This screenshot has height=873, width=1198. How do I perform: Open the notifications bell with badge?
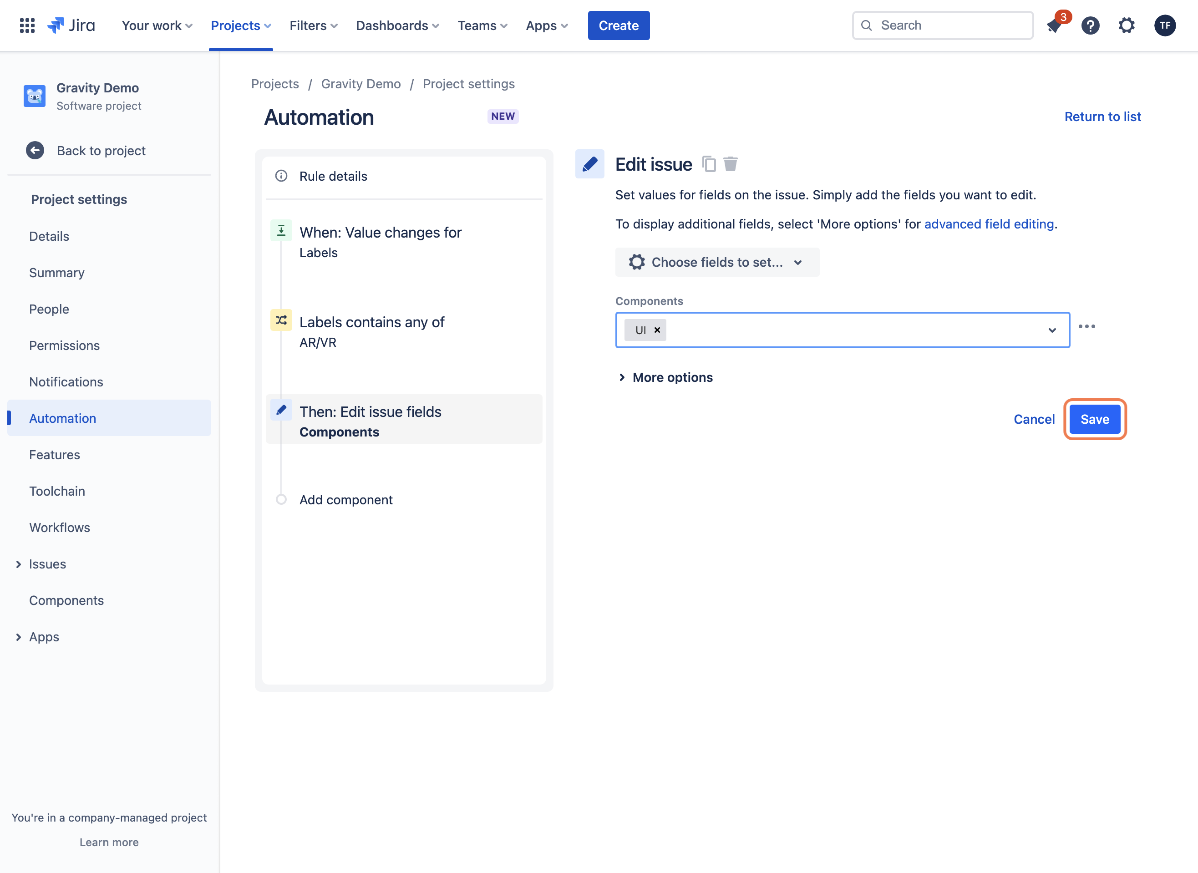tap(1055, 25)
